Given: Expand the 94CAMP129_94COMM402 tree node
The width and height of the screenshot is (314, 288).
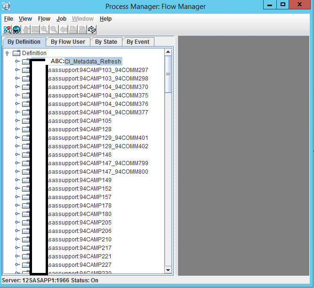Looking at the screenshot, I should pyautogui.click(x=17, y=146).
